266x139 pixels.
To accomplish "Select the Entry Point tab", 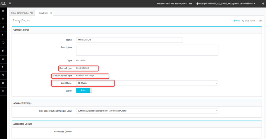I will pos(43,13).
